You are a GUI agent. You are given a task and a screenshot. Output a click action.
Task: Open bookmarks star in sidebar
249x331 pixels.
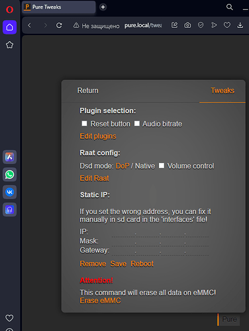point(9,45)
